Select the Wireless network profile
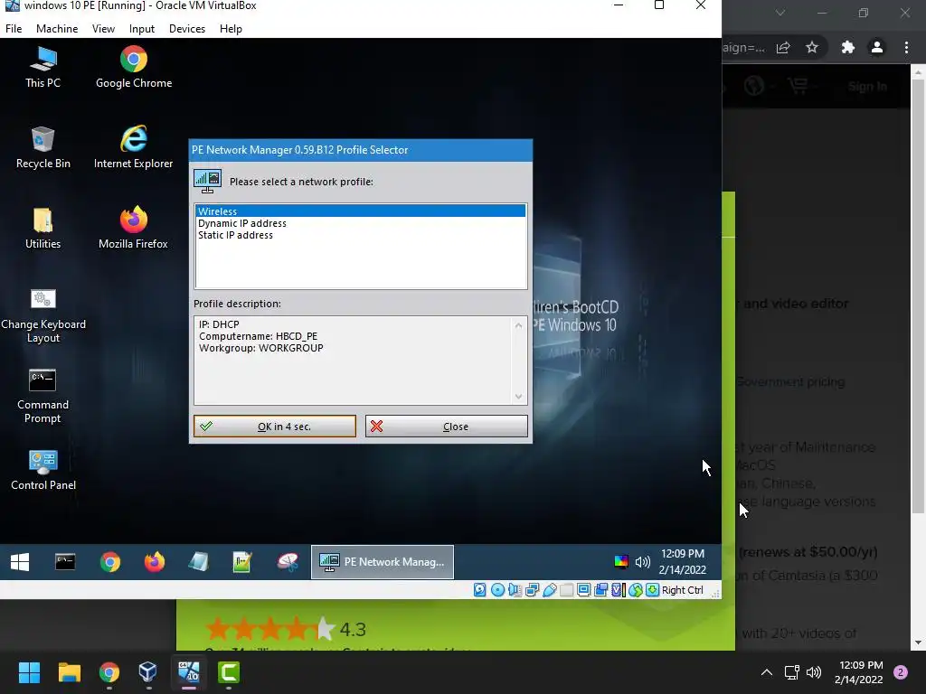This screenshot has width=926, height=694. coord(360,211)
